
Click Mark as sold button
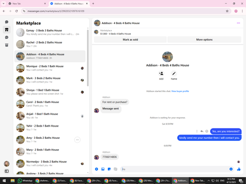pos(130,40)
